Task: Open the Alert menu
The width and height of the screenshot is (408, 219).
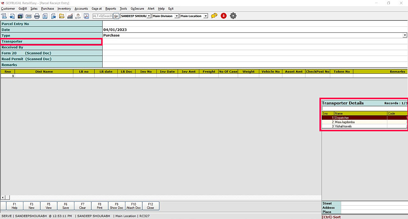Action: click(x=151, y=9)
